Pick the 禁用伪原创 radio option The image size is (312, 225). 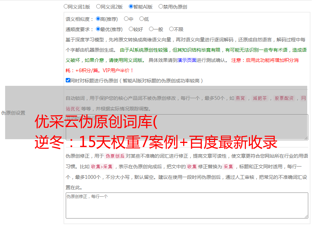tap(161, 6)
